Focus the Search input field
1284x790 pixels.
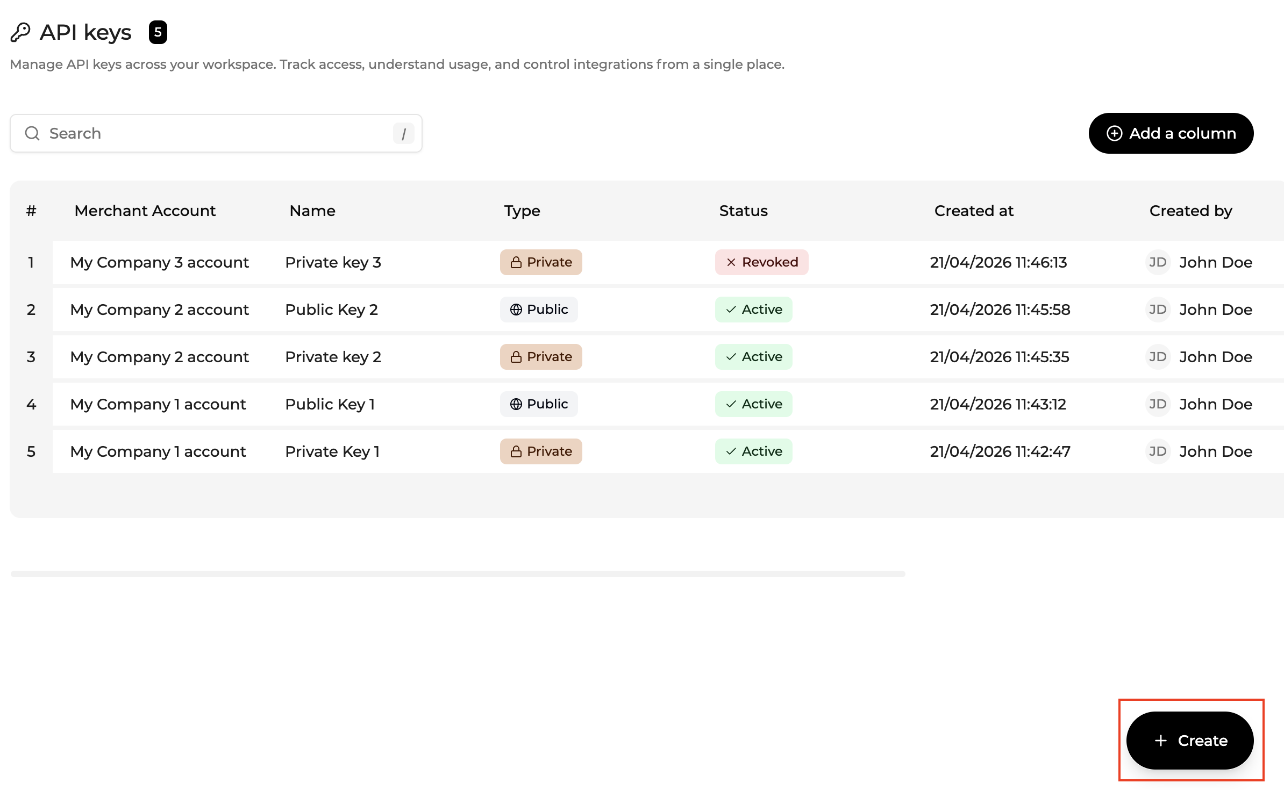(x=215, y=133)
